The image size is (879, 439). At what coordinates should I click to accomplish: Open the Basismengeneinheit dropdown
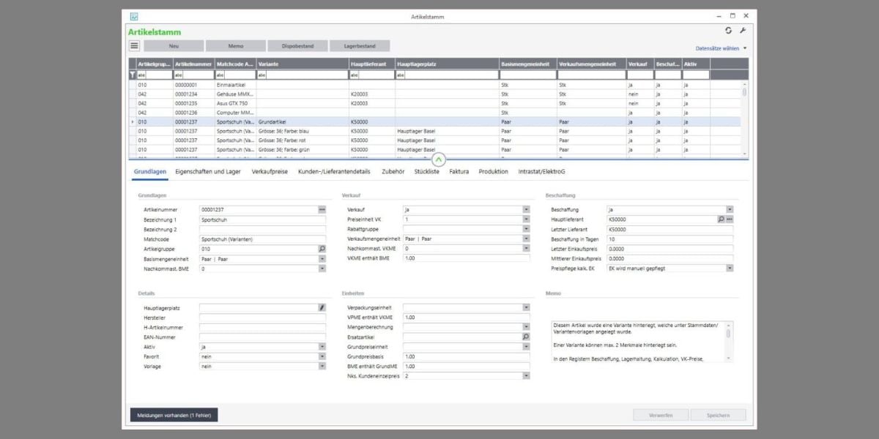click(x=322, y=259)
